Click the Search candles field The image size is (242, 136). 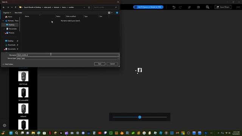(x=105, y=7)
